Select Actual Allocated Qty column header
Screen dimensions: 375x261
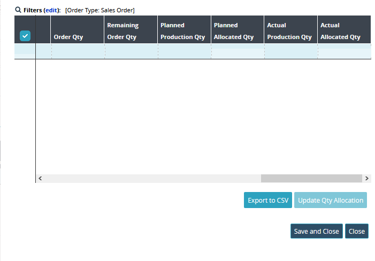pos(341,31)
